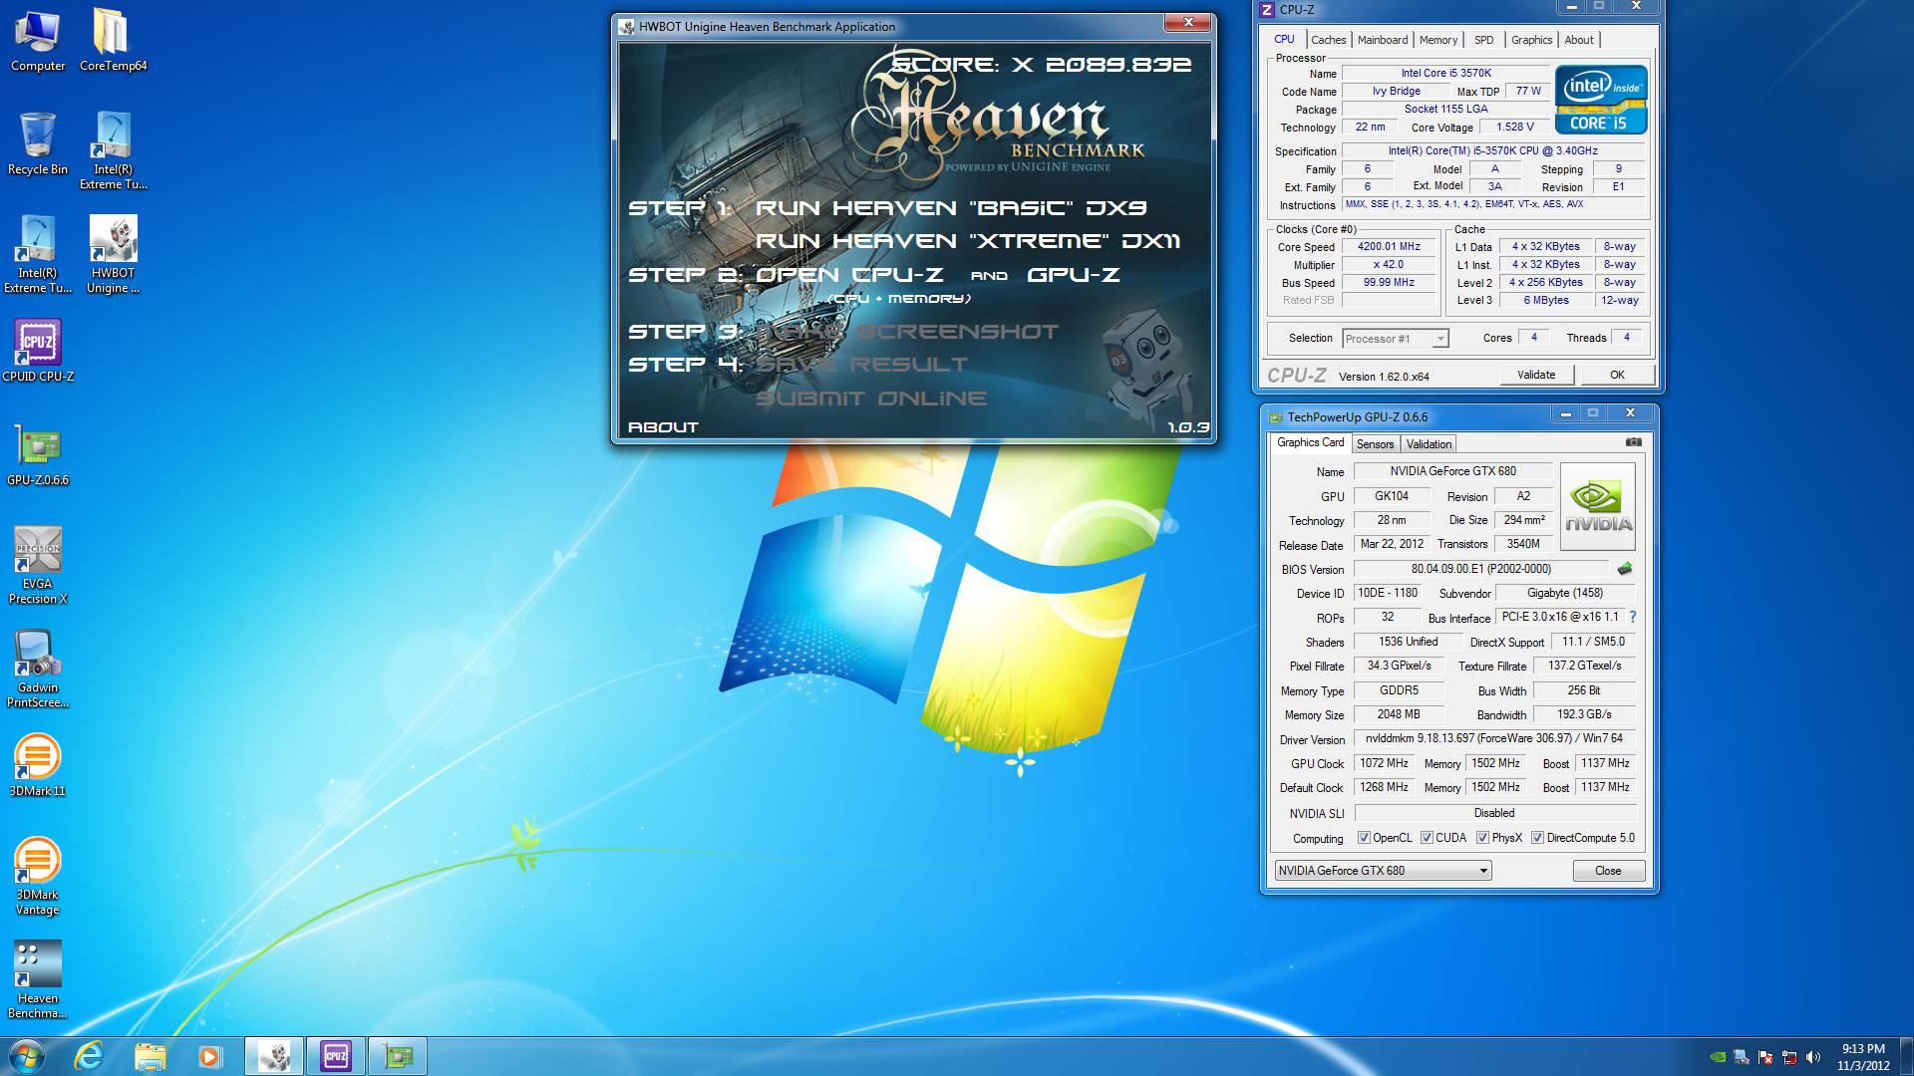Select the CPU tab in CPU-Z
This screenshot has height=1076, width=1914.
(x=1284, y=39)
